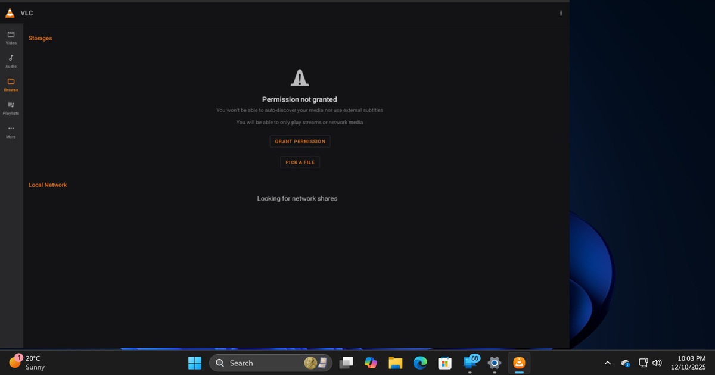This screenshot has height=375, width=715.
Task: Expand the hidden system tray icons
Action: coord(607,362)
